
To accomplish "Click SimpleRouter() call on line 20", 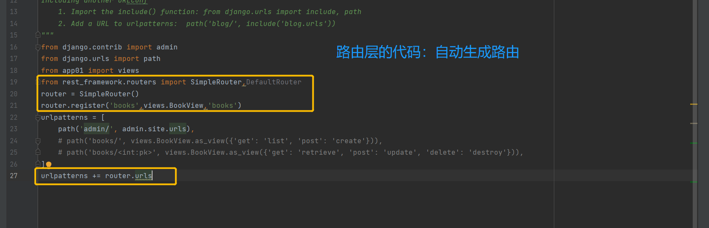I will [109, 94].
